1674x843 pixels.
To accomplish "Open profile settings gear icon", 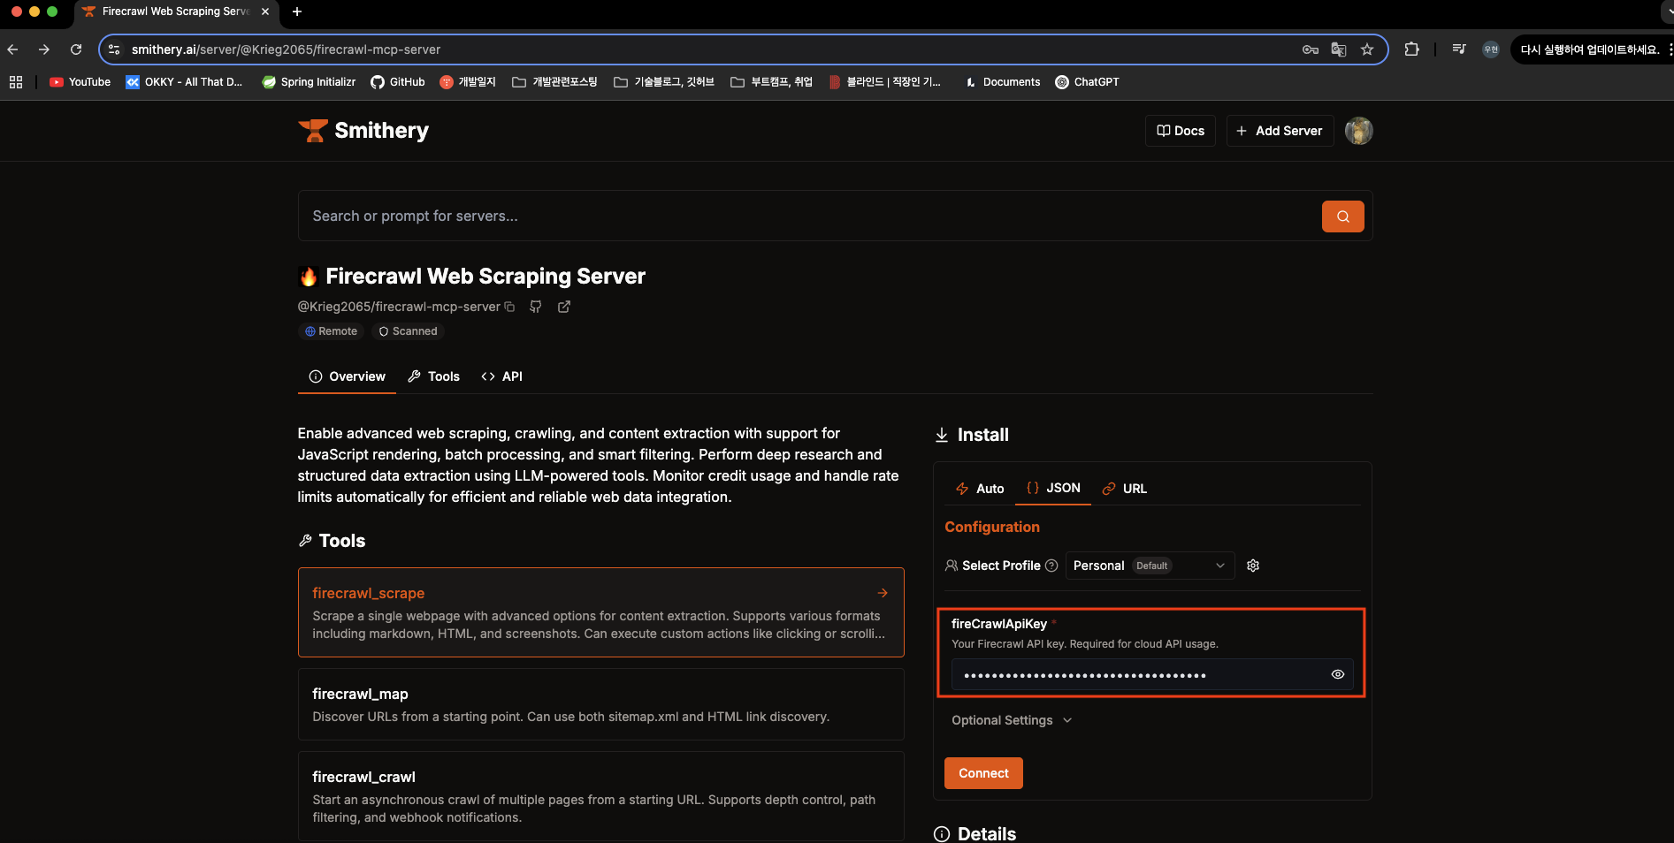I will click(1253, 566).
